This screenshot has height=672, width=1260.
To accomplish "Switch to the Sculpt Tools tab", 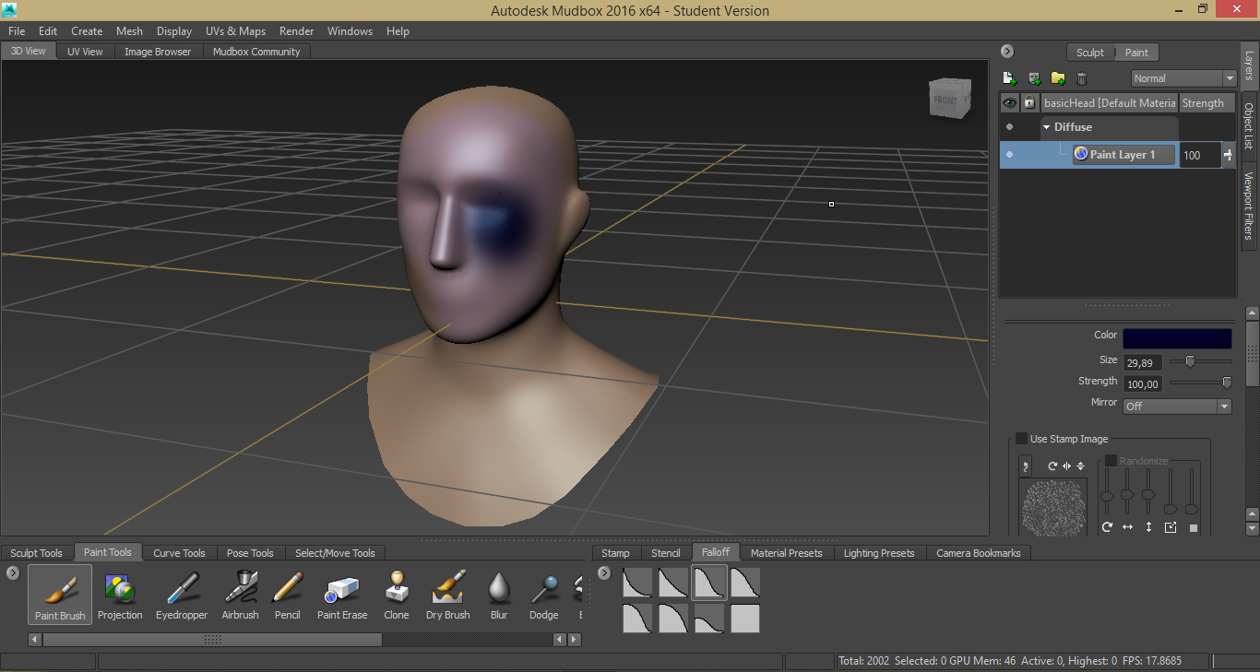I will [x=37, y=553].
